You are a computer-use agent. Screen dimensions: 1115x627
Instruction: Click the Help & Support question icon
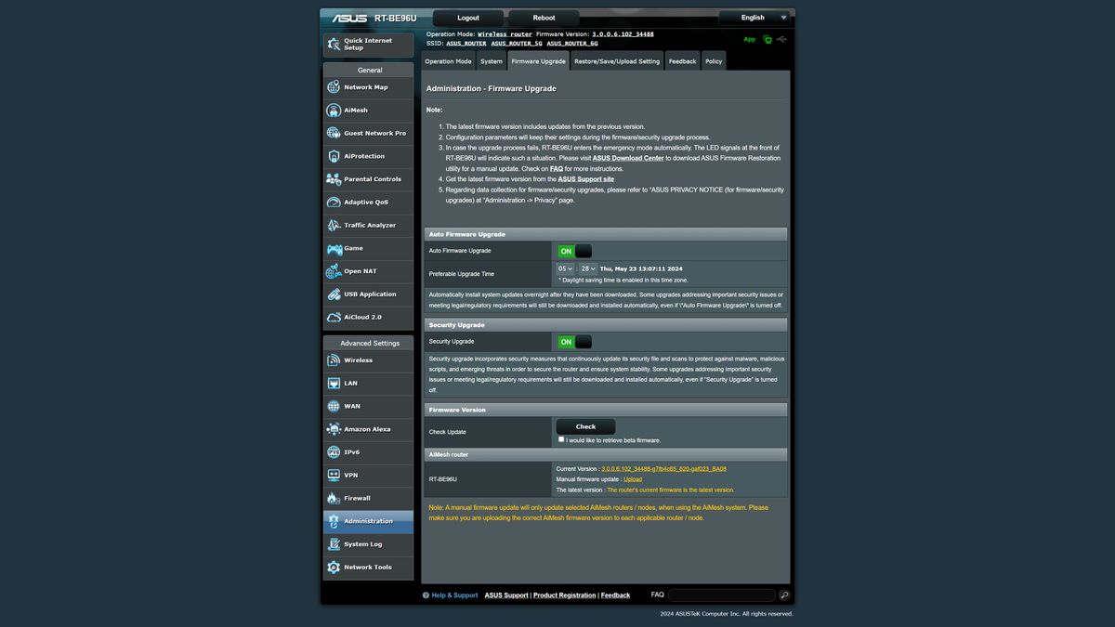[426, 595]
